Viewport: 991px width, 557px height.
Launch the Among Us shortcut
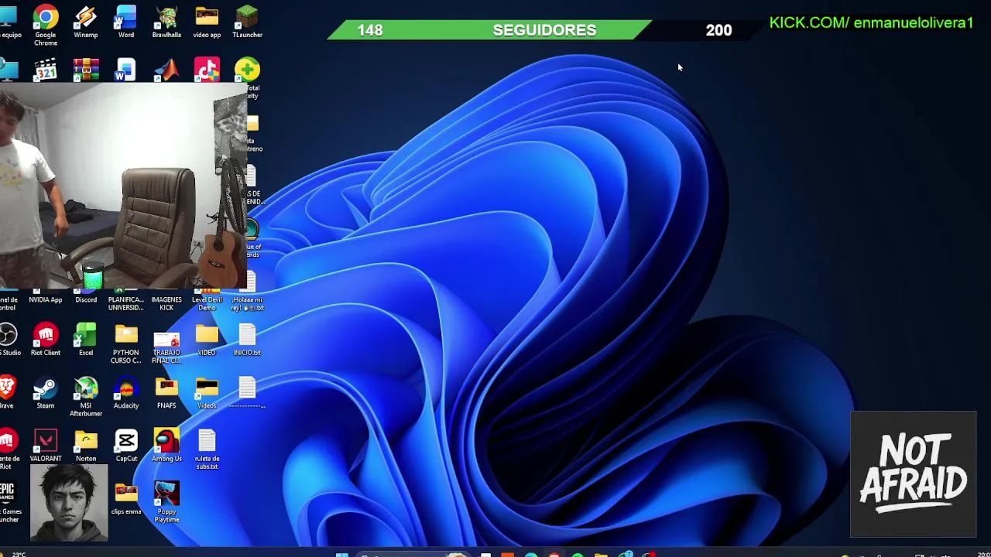click(x=166, y=443)
